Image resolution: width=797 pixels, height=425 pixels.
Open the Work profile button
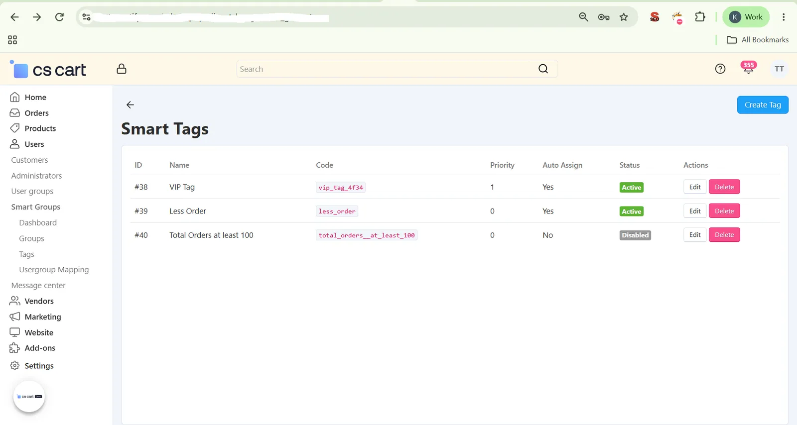746,17
